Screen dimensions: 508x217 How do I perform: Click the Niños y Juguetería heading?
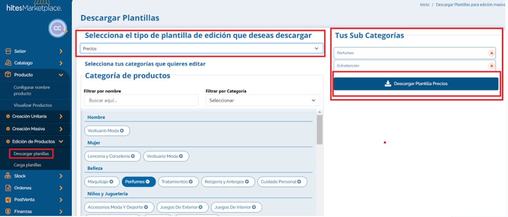[x=107, y=194]
